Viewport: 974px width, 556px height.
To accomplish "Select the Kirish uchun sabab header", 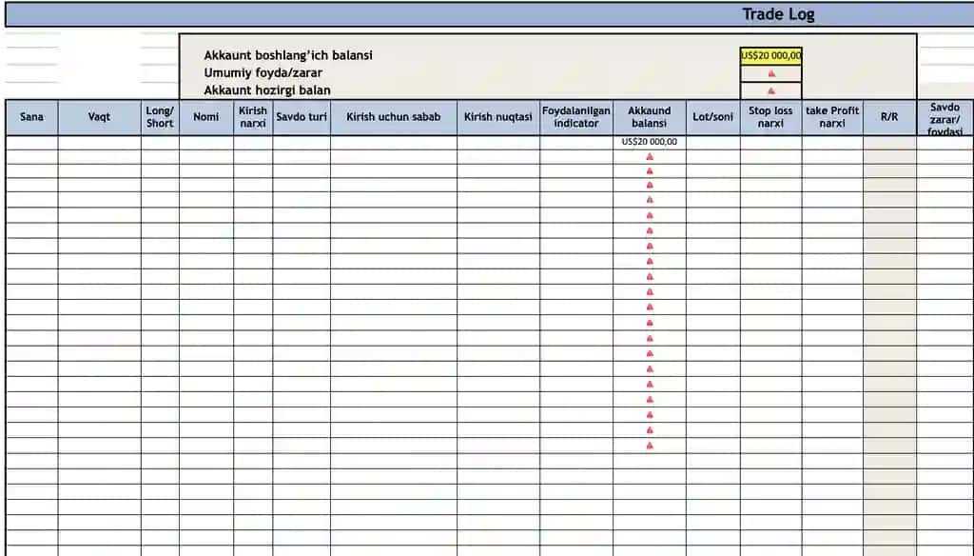I will coord(394,117).
